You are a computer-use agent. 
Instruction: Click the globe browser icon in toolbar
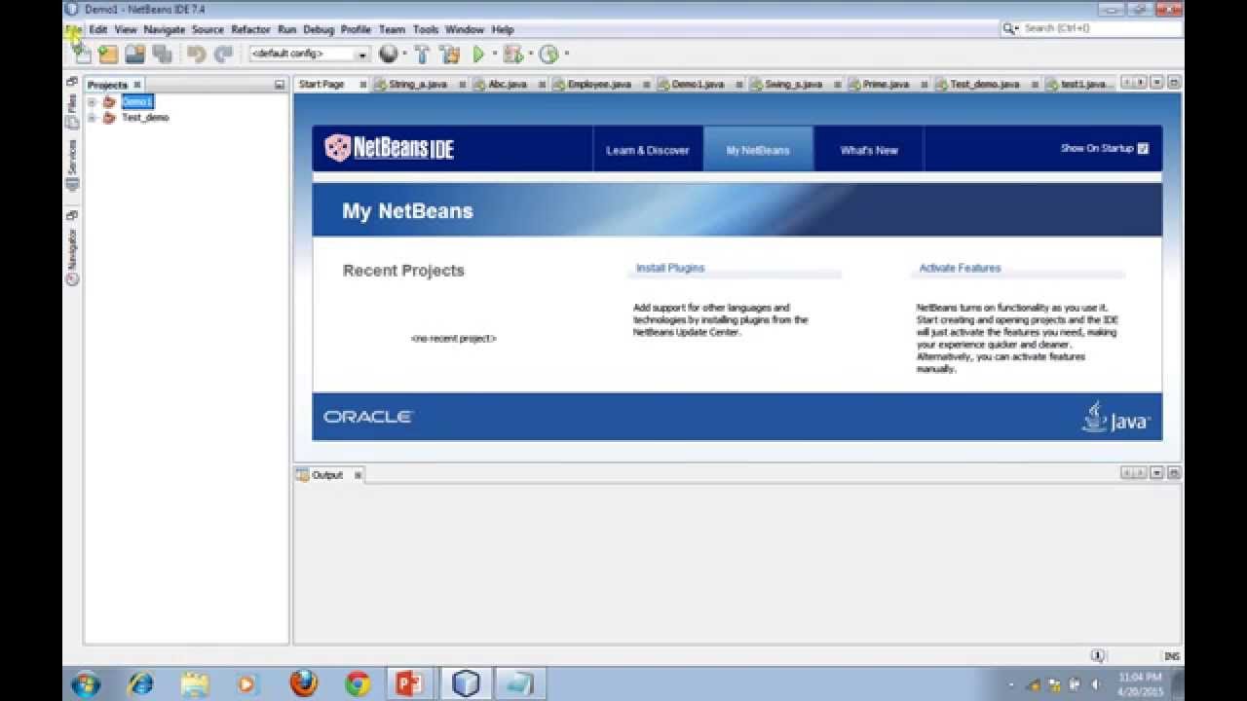click(x=388, y=55)
